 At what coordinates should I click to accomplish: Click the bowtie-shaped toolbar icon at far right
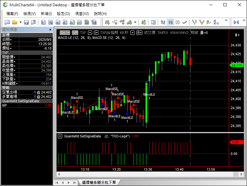coord(236,22)
